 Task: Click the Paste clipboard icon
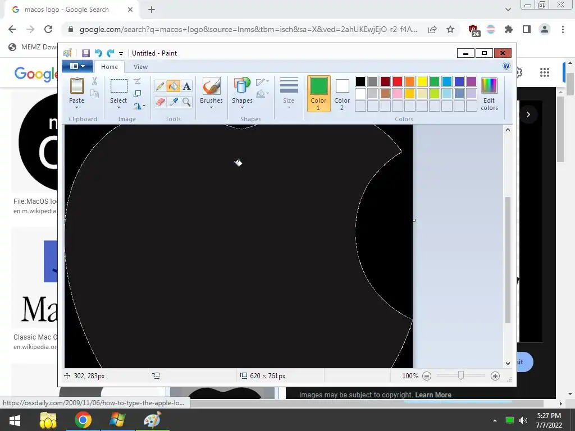[76, 86]
